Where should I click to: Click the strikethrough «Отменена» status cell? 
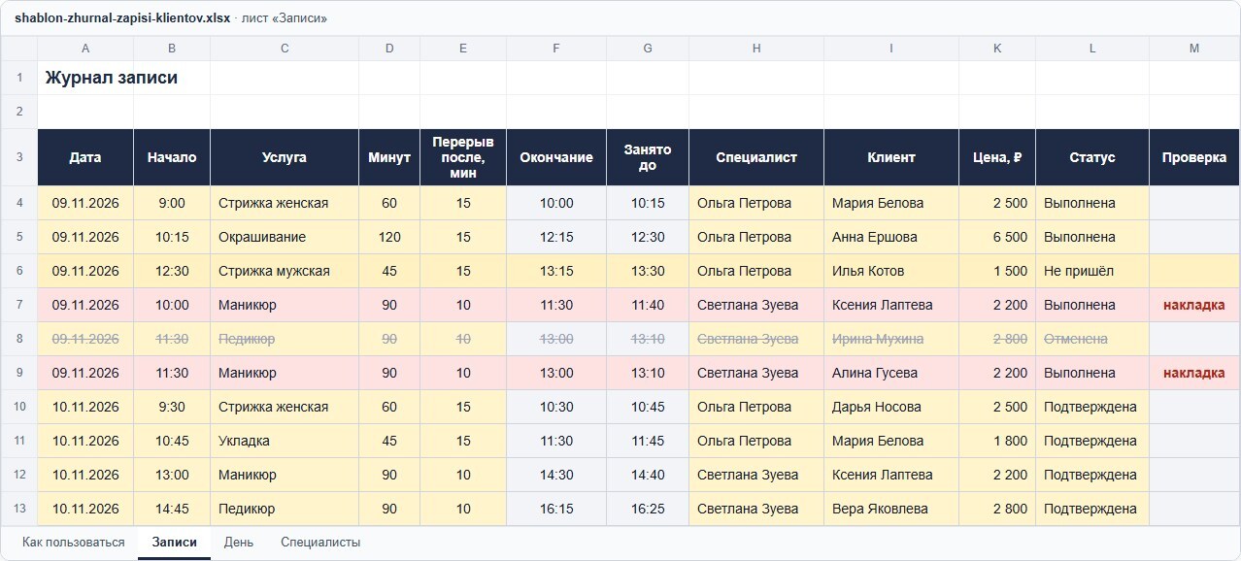click(1092, 339)
